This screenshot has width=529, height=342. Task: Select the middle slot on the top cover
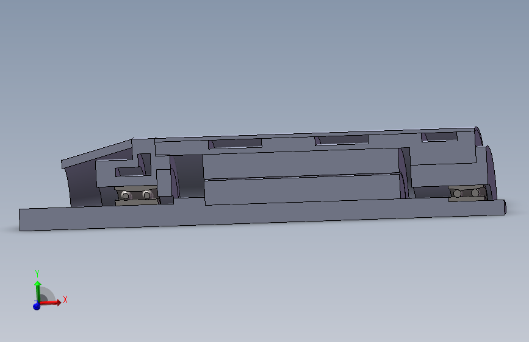pos(342,140)
